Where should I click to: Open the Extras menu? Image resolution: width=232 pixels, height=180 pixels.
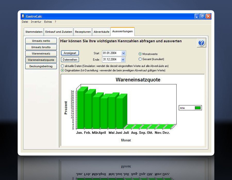point(48,22)
